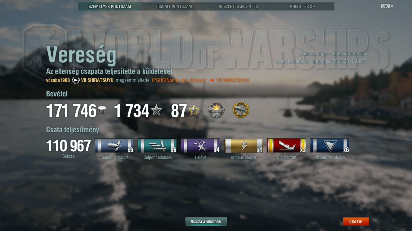This screenshot has width=412, height=231.
Task: Open the Kredit és XP tab
Action: [x=303, y=6]
